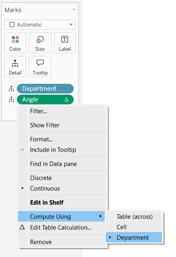Image resolution: width=176 pixels, height=257 pixels.
Task: Choose Table (across) in submenu
Action: pos(134,216)
